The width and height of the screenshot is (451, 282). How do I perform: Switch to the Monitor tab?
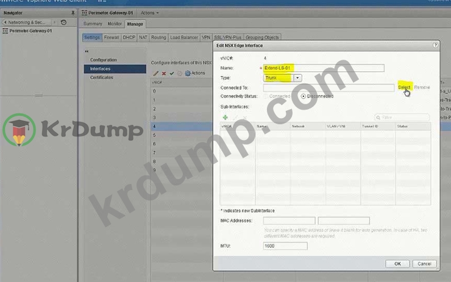(115, 24)
